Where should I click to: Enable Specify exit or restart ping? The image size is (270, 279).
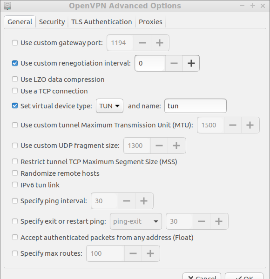[15, 221]
